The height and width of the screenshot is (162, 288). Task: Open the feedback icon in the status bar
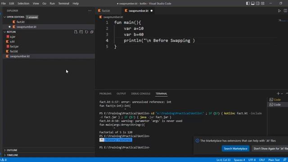pos(284,160)
